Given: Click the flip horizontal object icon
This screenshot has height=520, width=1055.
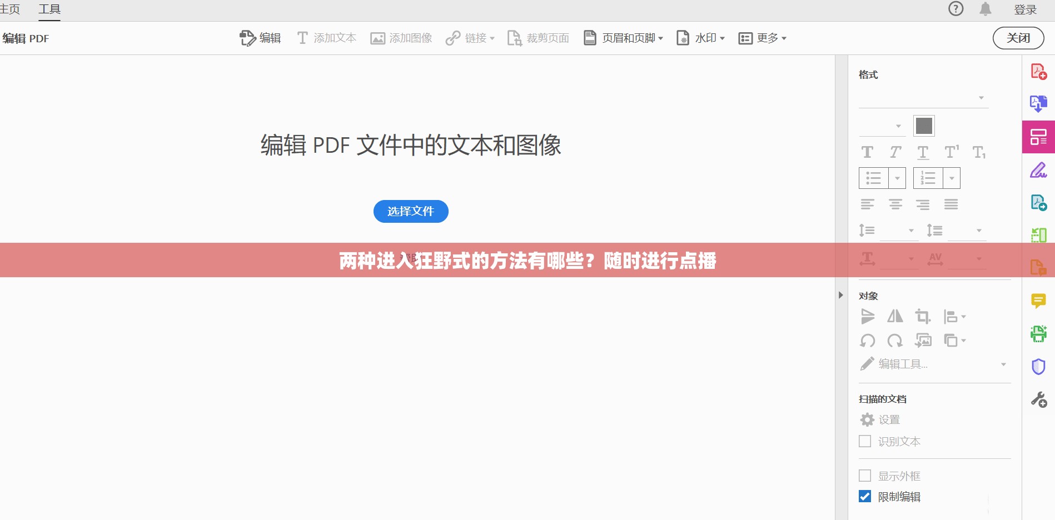Looking at the screenshot, I should pyautogui.click(x=895, y=317).
